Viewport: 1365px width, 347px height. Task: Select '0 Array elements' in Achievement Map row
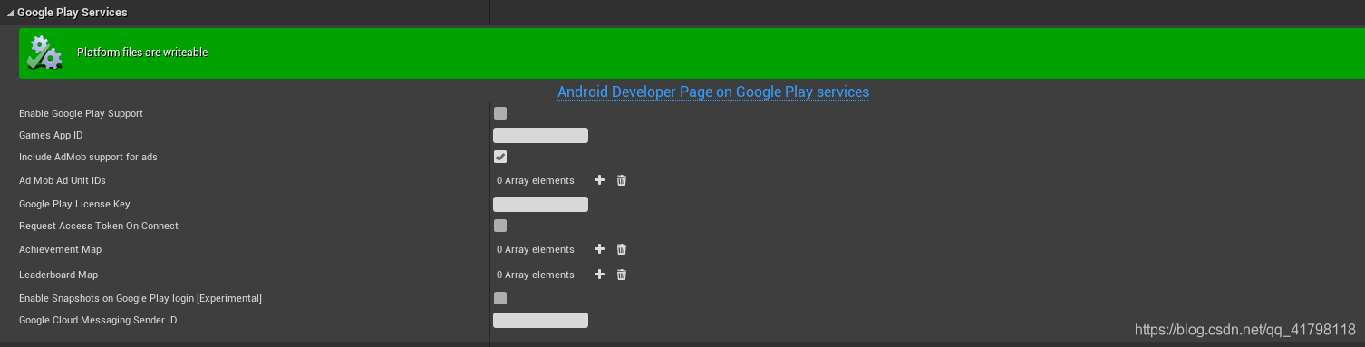pyautogui.click(x=536, y=249)
